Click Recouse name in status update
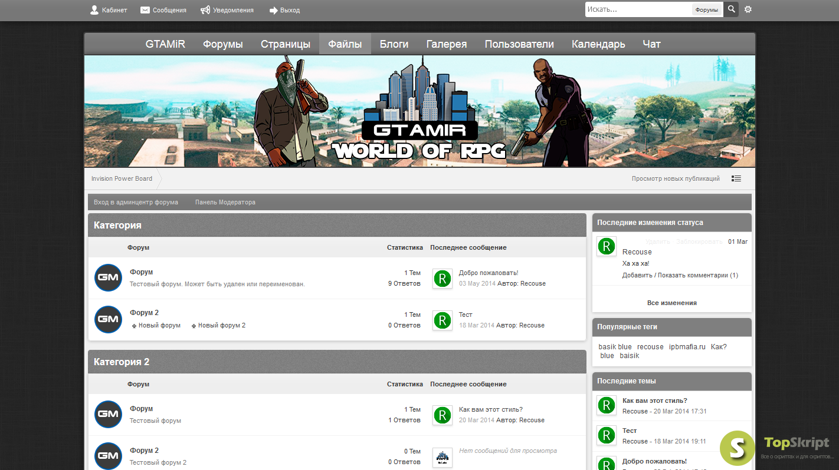 pos(637,251)
